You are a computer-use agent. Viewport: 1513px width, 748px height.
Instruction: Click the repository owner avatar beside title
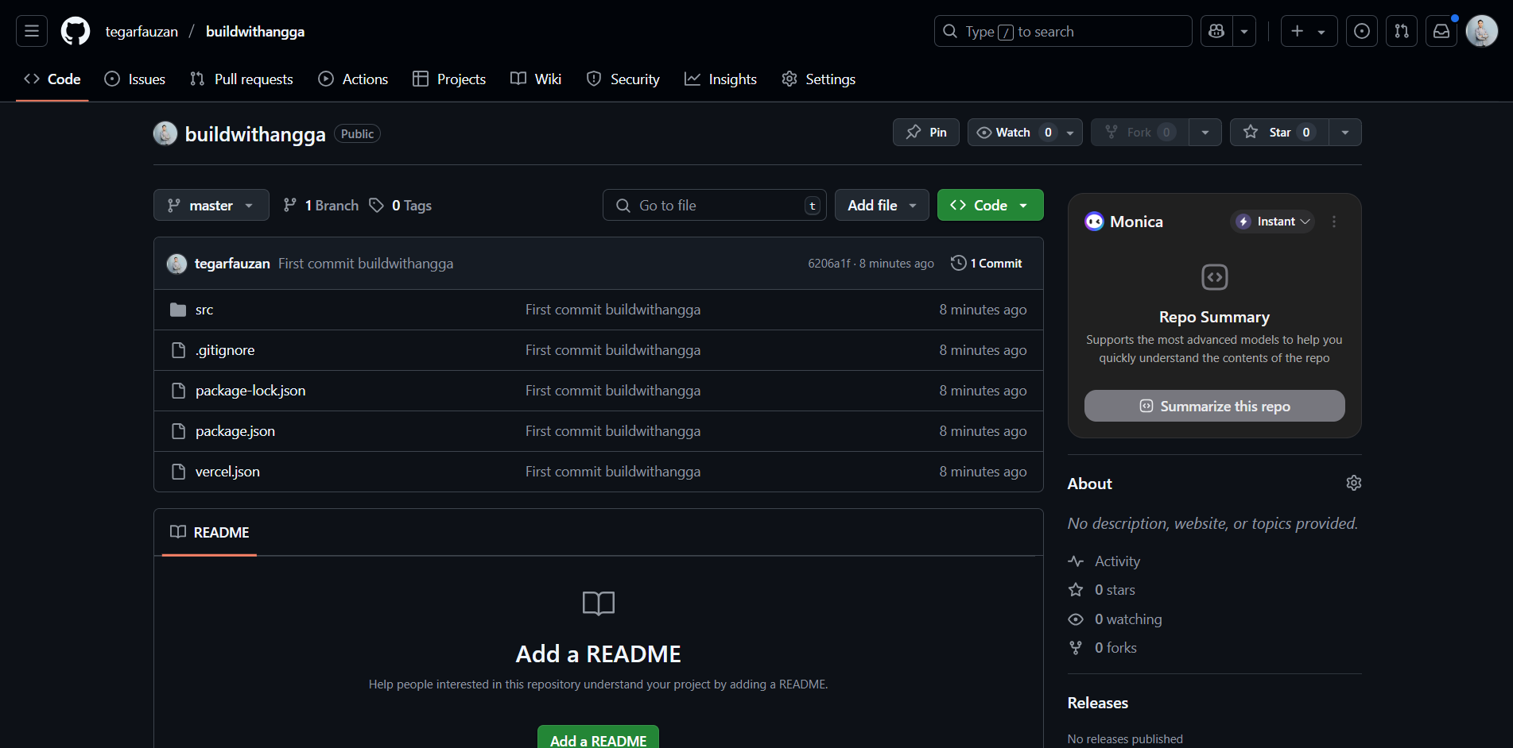tap(165, 133)
